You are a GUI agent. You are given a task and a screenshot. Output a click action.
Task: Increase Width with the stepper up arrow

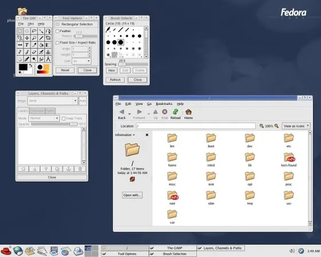click(89, 48)
